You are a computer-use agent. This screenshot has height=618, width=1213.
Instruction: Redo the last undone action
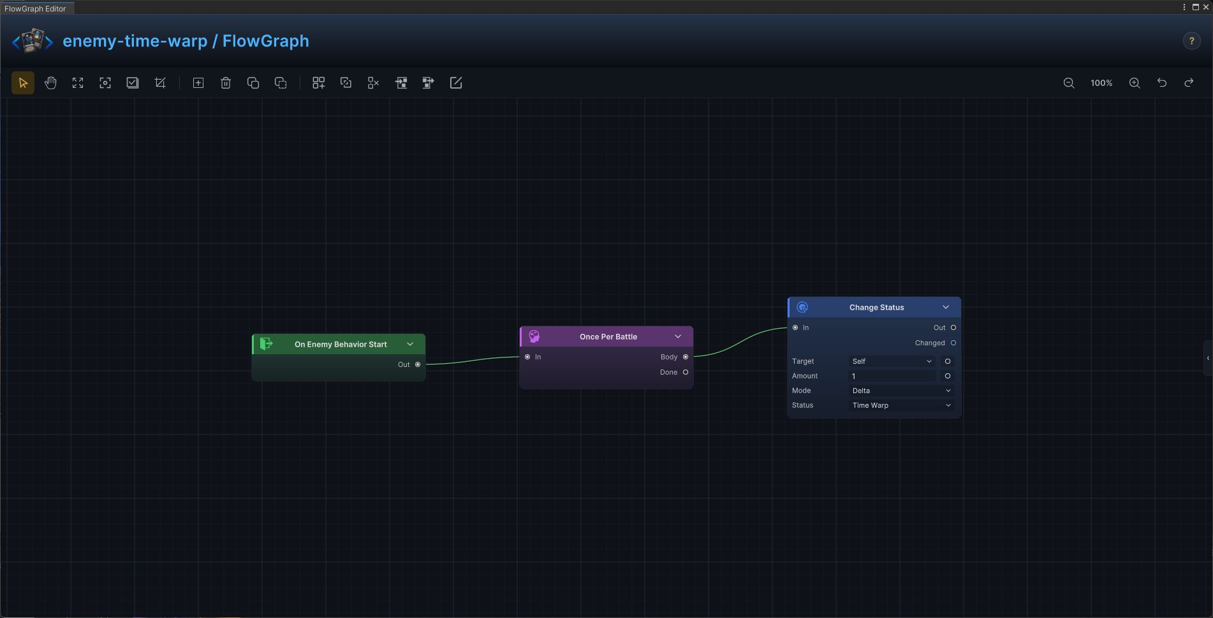1189,83
